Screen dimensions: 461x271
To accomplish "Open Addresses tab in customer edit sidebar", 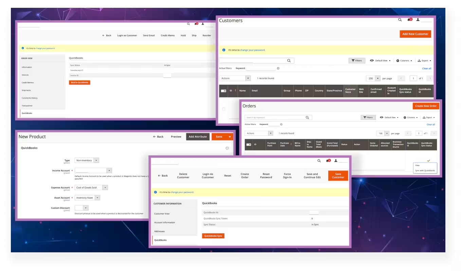I will click(160, 231).
